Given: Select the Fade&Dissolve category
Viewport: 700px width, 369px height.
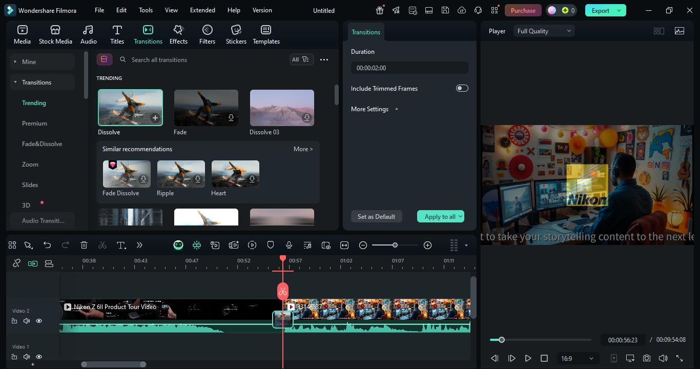Looking at the screenshot, I should click(x=42, y=144).
